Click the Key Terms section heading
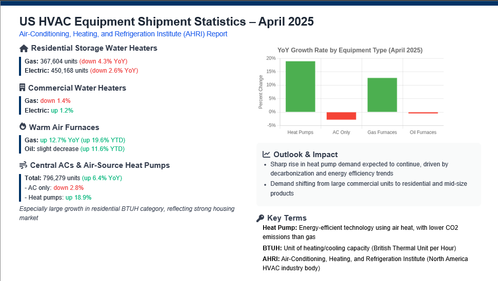The width and height of the screenshot is (498, 281). pos(287,218)
